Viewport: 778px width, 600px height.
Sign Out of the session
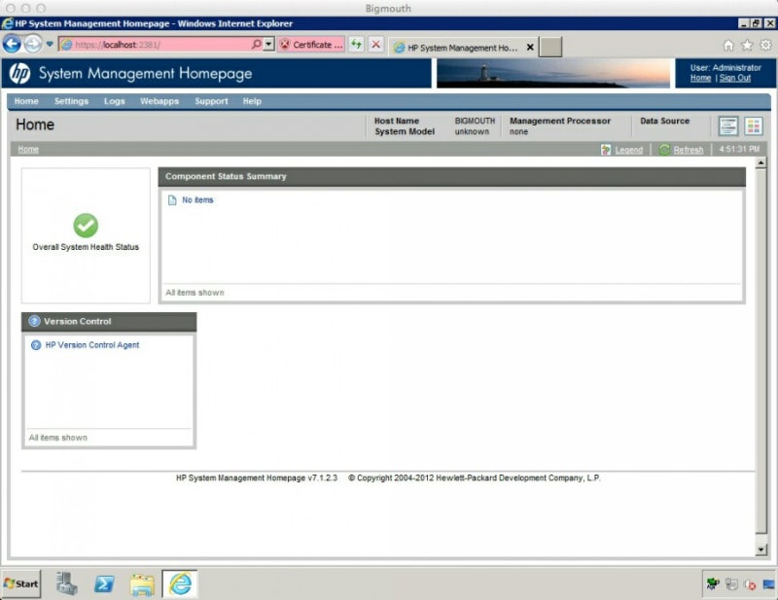click(x=735, y=77)
